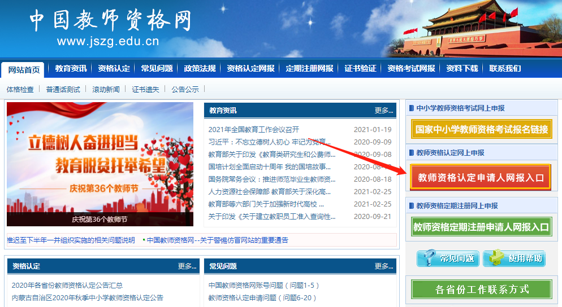Click 教师资格定期注册申请人网报入口 green button
The height and width of the screenshot is (307, 562).
481,227
